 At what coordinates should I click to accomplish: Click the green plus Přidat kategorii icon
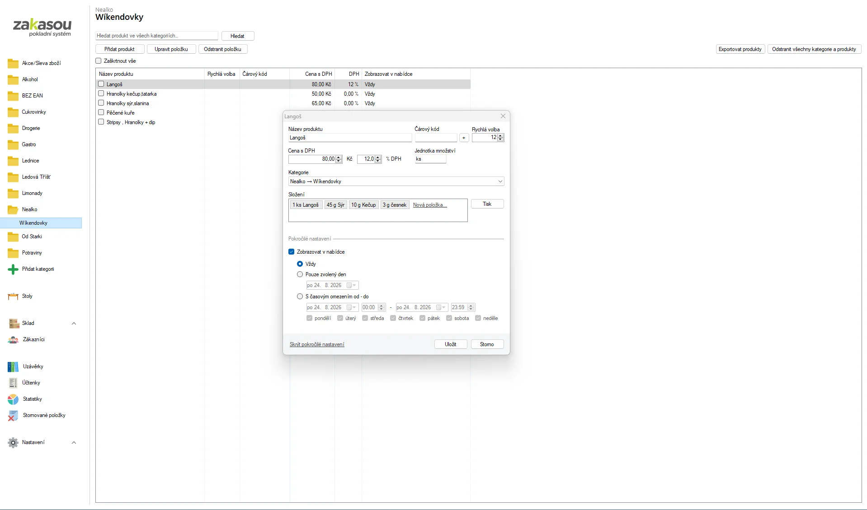click(13, 269)
